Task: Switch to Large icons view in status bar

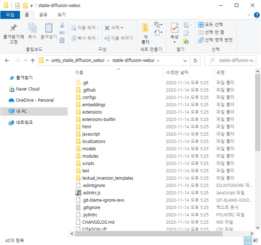Action: [x=255, y=240]
